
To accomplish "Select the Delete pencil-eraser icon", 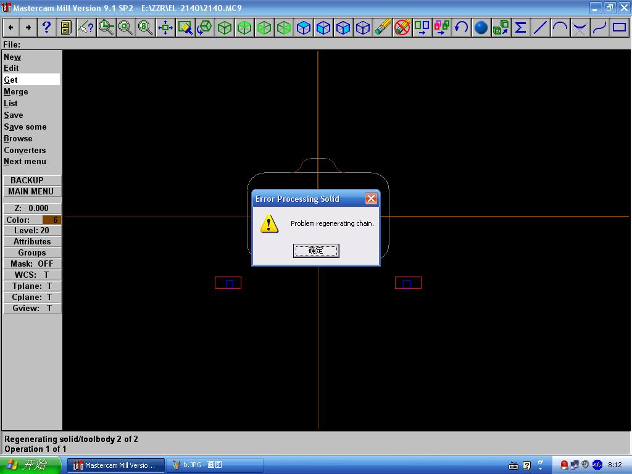I will [x=382, y=28].
